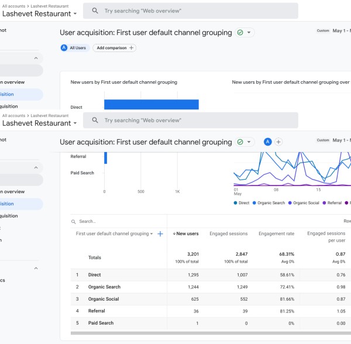Sort by the New users column header

185,233
